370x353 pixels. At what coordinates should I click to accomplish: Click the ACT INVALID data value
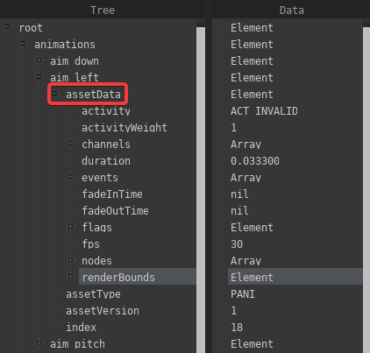pos(264,111)
